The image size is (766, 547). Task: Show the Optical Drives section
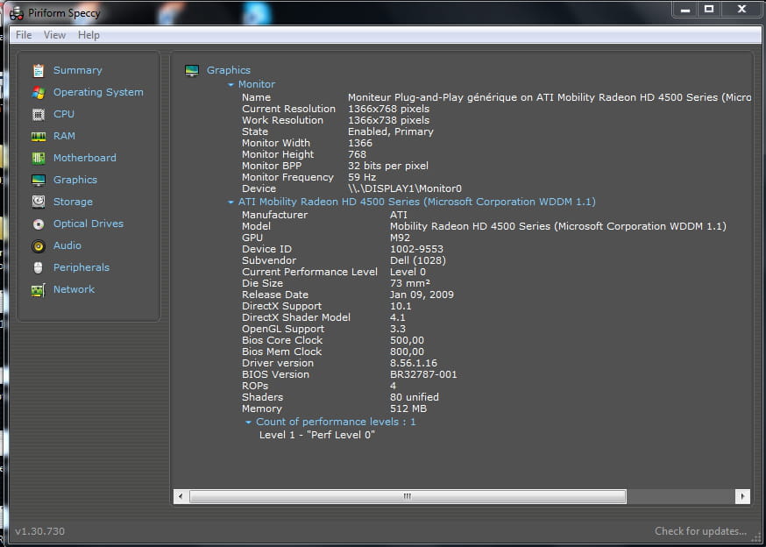click(x=89, y=224)
